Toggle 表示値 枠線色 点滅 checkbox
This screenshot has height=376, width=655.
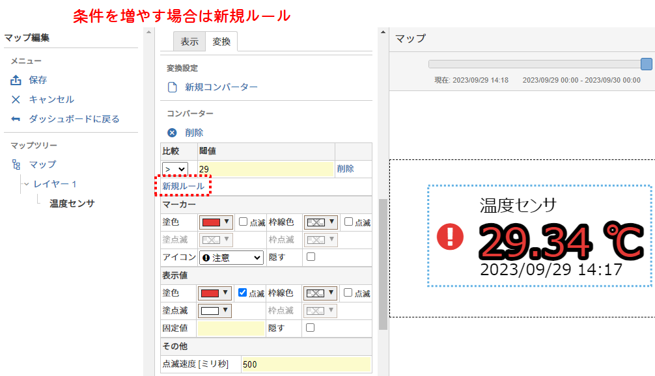pos(348,293)
